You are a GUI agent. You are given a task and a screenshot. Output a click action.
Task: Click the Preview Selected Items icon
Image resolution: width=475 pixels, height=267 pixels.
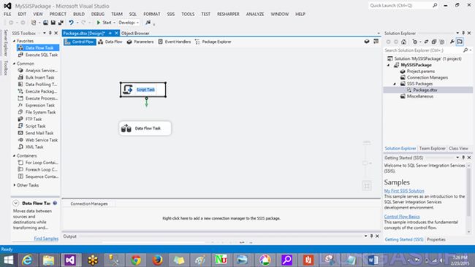pyautogui.click(x=460, y=42)
